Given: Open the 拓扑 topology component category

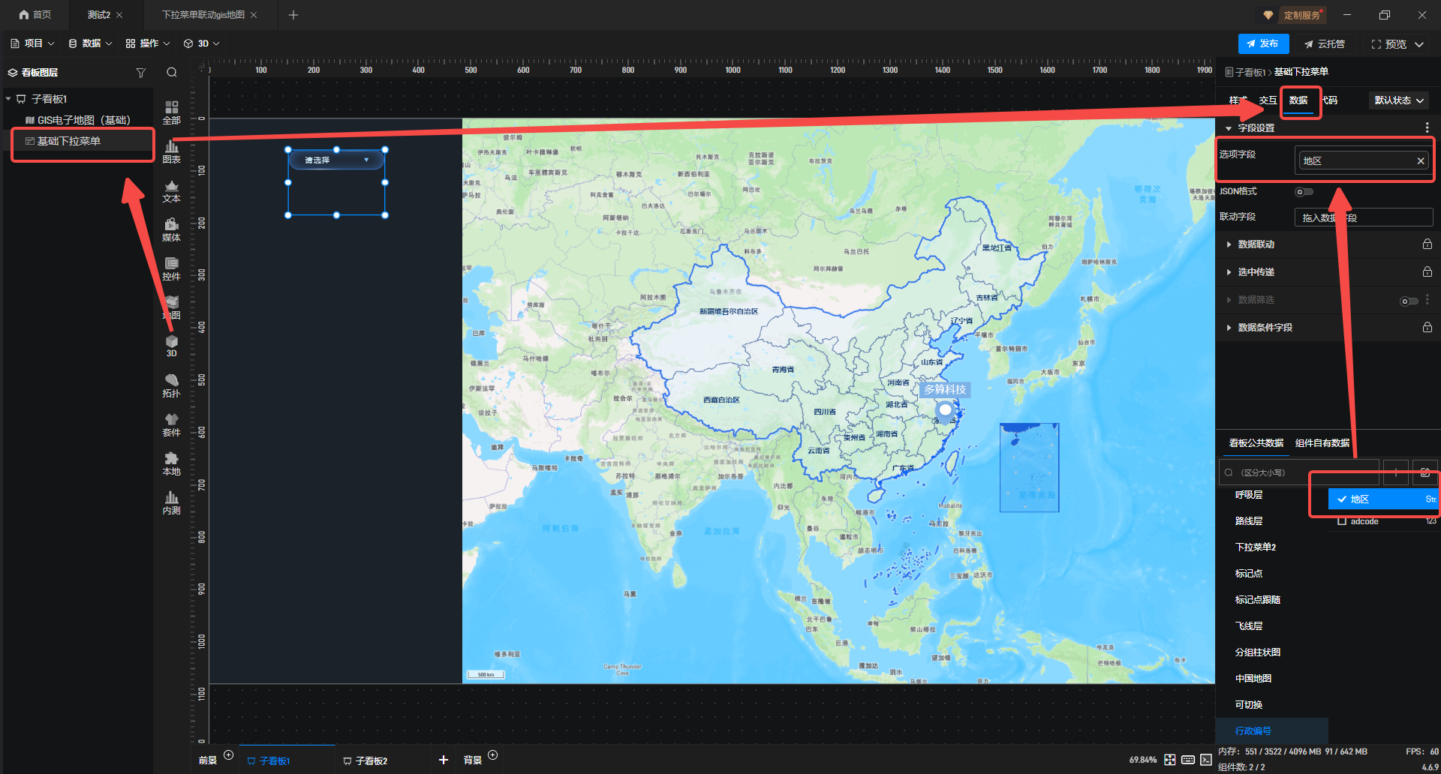Looking at the screenshot, I should click(x=171, y=385).
